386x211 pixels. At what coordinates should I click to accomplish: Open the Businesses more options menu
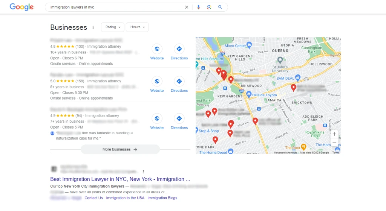coord(93,27)
